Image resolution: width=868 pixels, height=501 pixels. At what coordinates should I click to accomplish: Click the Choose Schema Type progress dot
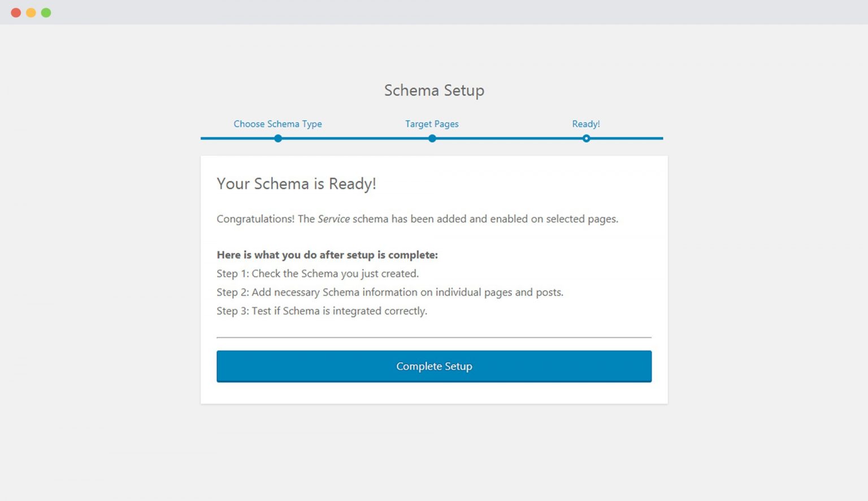coord(277,138)
